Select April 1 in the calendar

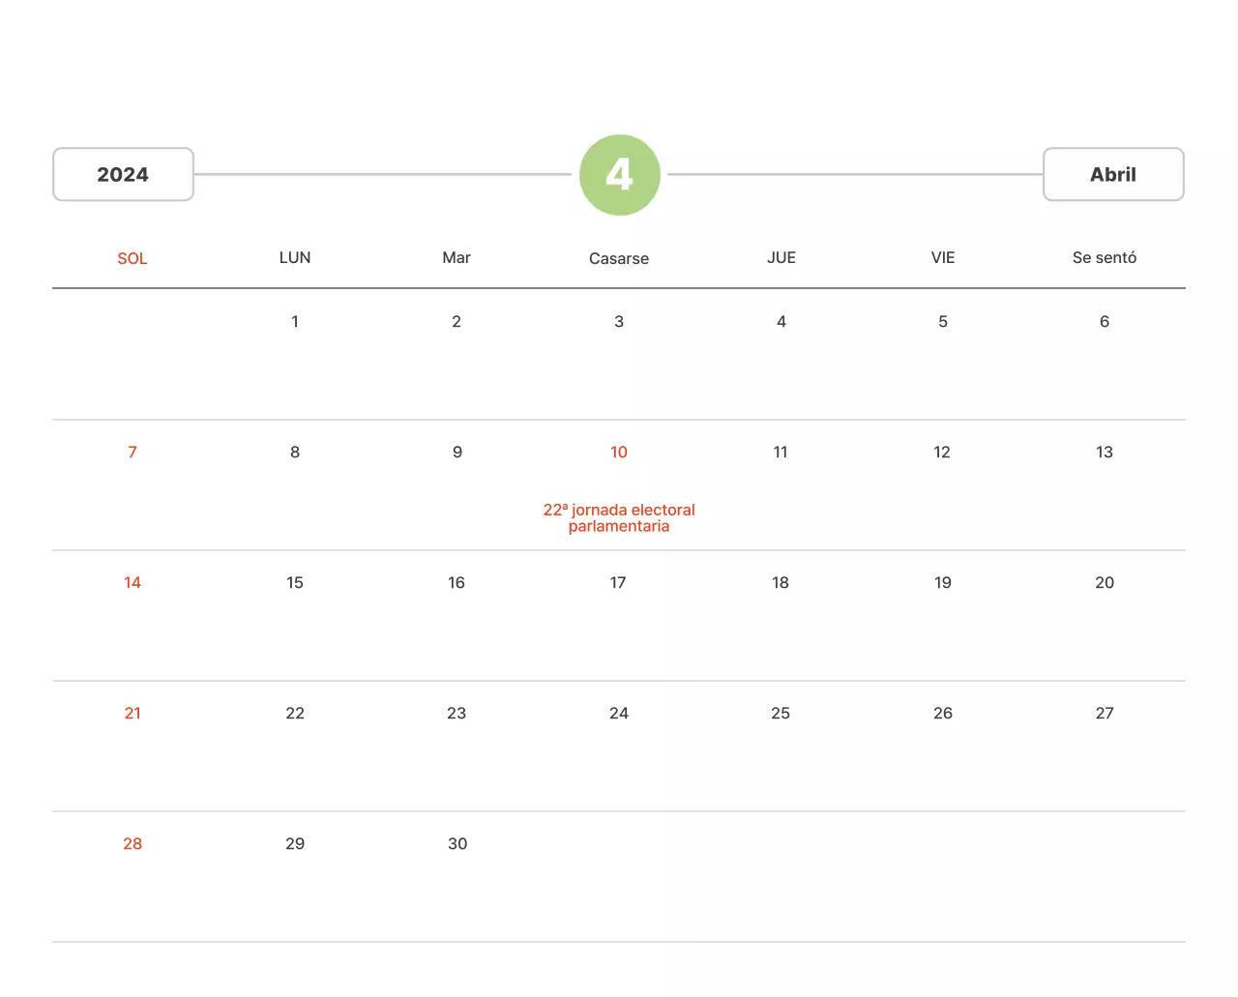(x=295, y=321)
